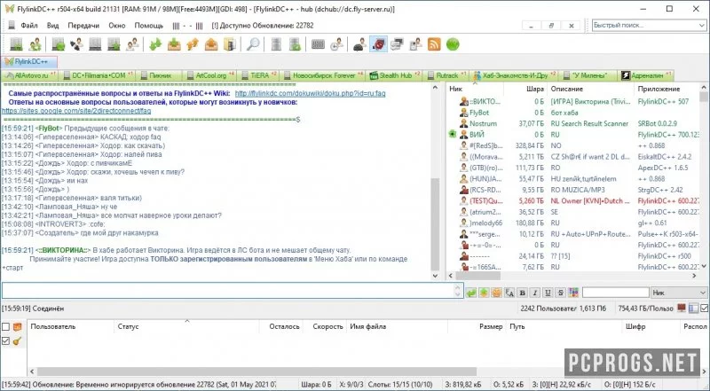Click the green double-arrow download queue icon
This screenshot has height=391, width=710.
tap(156, 44)
